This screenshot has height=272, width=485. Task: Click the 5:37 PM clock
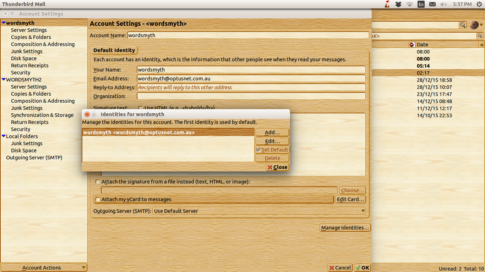pos(462,4)
